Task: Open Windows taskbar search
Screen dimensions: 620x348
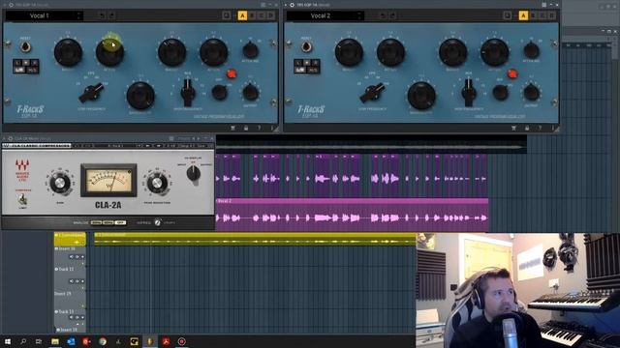Action: click(x=23, y=341)
